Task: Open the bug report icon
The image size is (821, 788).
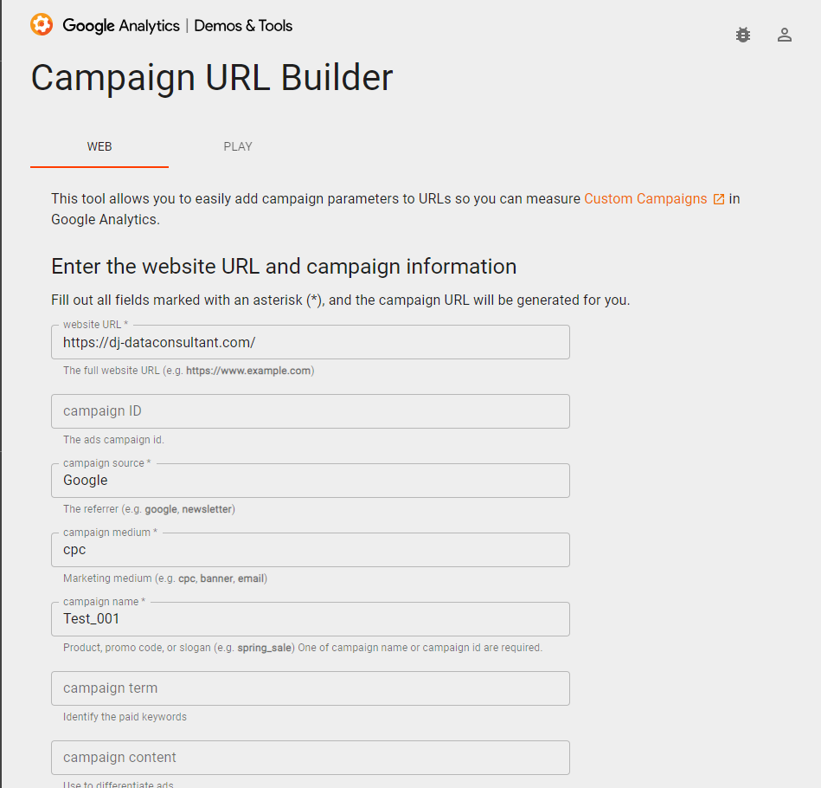Action: tap(742, 35)
